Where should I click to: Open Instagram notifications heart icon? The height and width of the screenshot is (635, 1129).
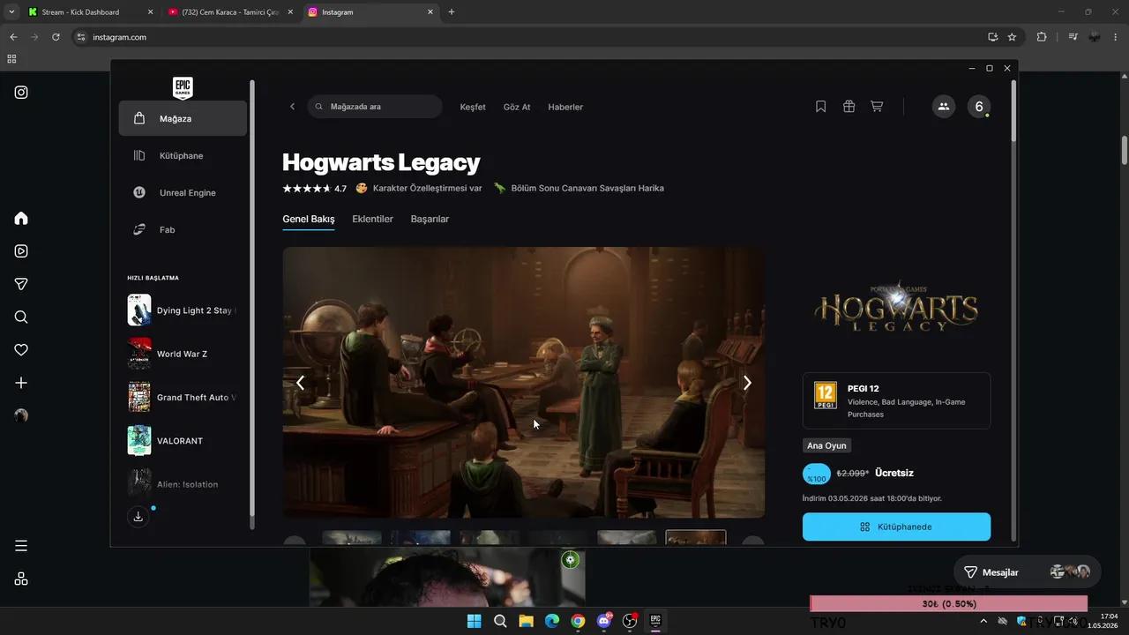(21, 350)
